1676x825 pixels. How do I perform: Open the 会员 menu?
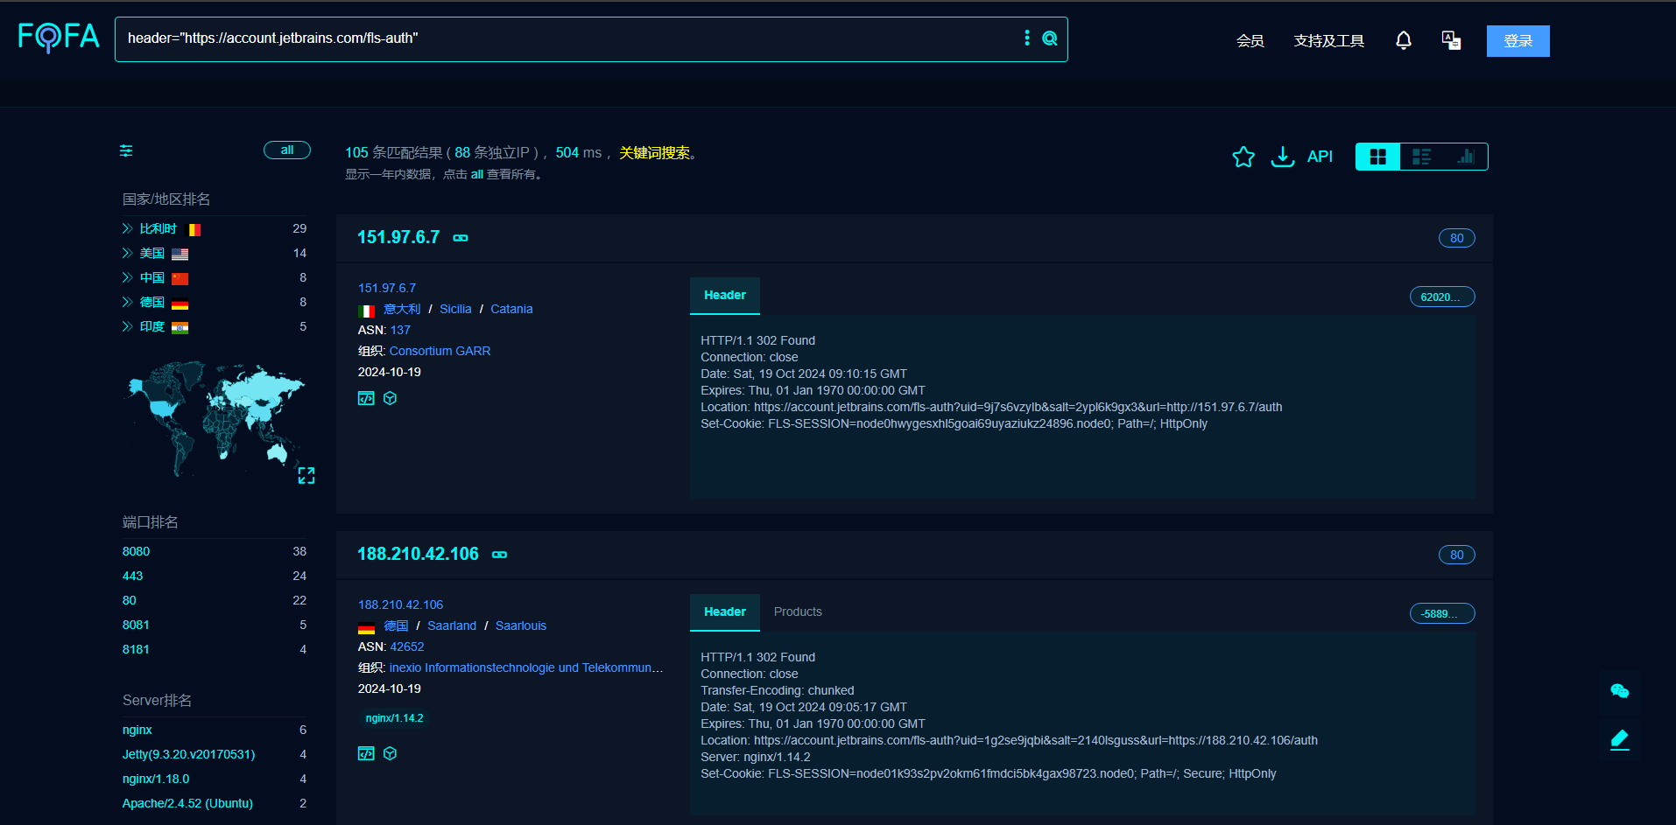(1250, 41)
